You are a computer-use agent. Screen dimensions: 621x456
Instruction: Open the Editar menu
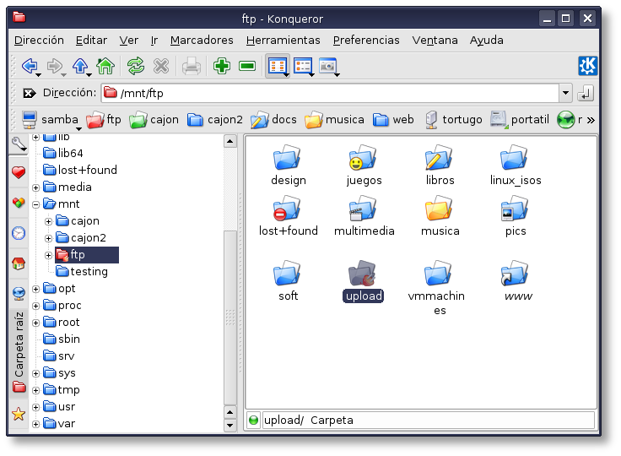click(91, 40)
